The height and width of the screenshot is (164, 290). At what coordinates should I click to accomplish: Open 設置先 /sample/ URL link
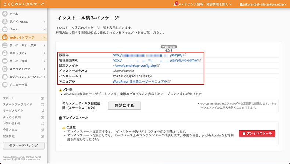[x=148, y=55]
